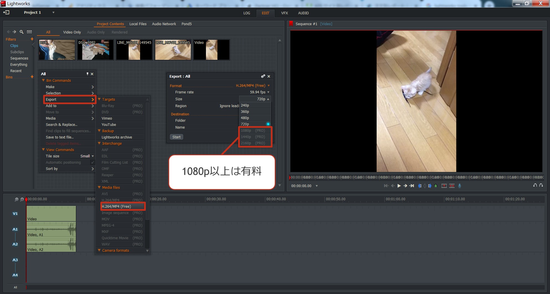Select the Video clip on V1 track

click(51, 214)
